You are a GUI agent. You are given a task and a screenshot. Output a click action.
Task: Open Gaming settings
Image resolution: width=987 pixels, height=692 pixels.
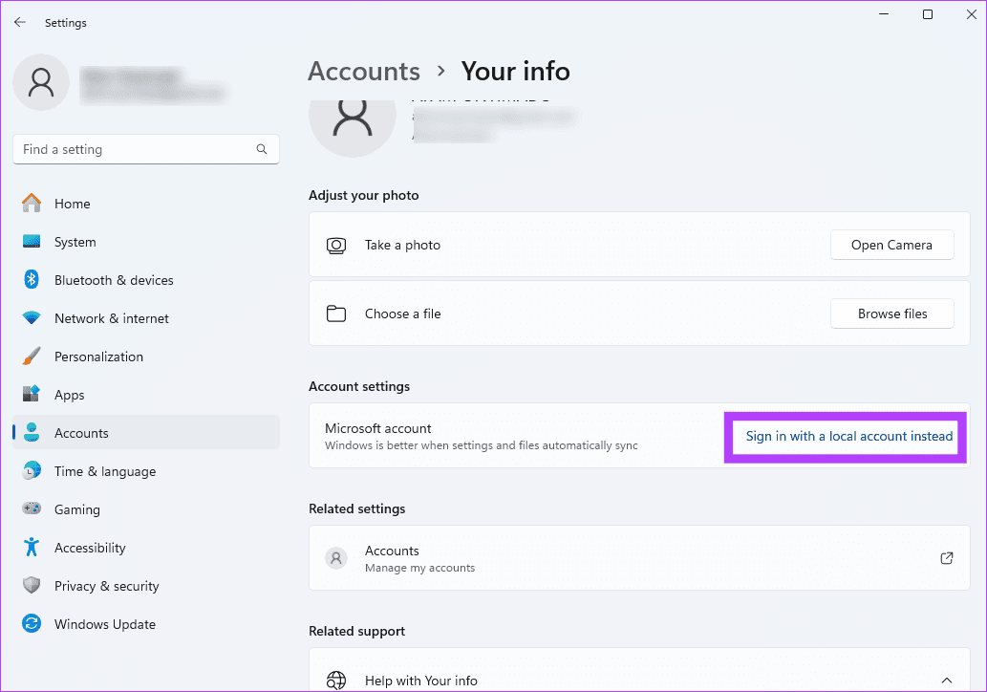76,509
